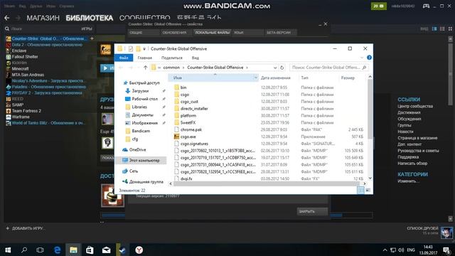
Task: Open Windows Start menu
Action: coord(8,250)
